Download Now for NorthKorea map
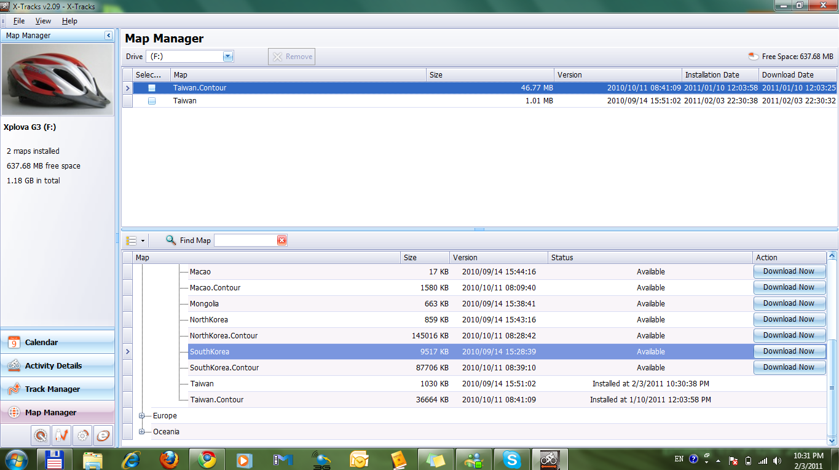This screenshot has width=839, height=470. (789, 319)
